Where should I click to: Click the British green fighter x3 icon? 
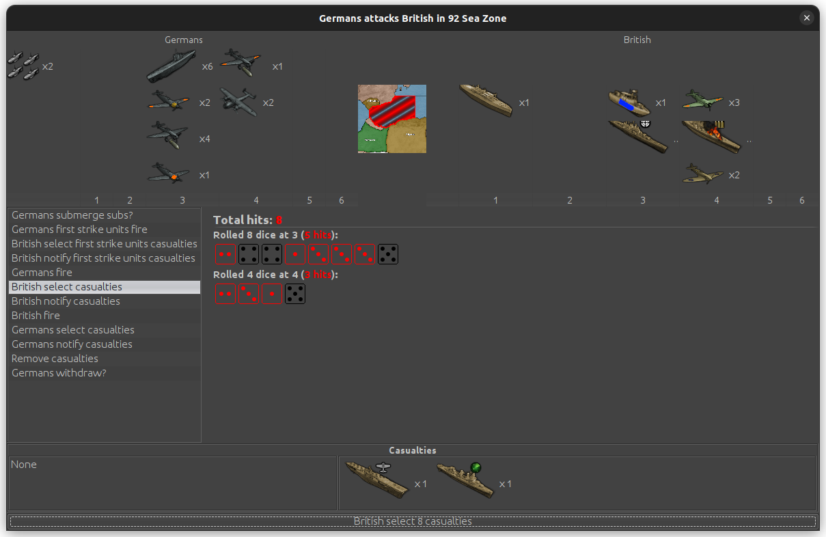point(702,100)
